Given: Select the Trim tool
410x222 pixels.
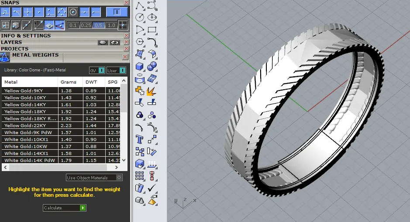Looking at the screenshot, I should coord(140,103).
